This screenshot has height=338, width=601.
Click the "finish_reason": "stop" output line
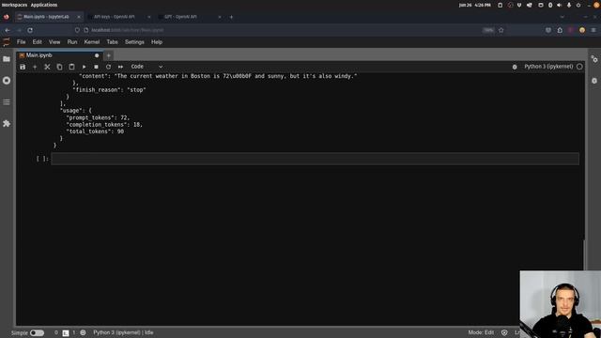tap(109, 90)
